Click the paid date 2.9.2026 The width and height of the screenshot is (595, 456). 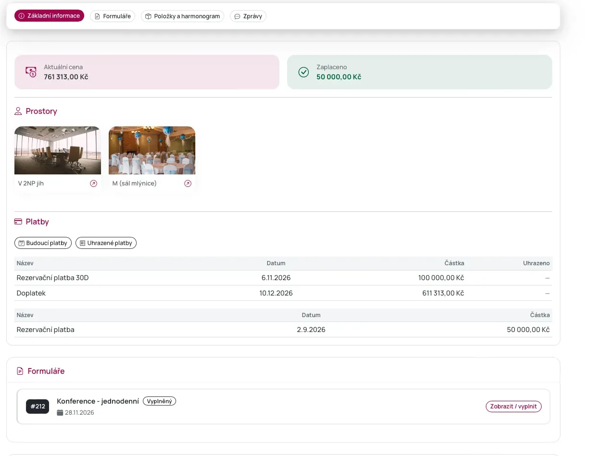pyautogui.click(x=311, y=330)
